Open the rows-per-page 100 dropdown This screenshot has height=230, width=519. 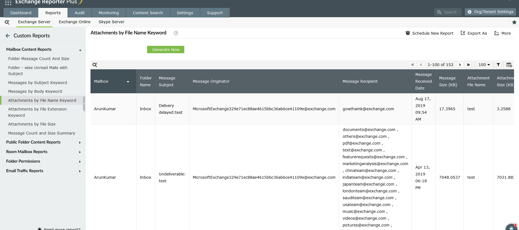click(484, 65)
